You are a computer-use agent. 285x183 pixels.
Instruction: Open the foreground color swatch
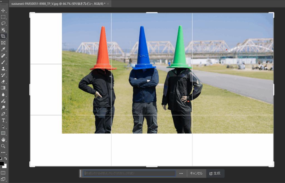(2, 164)
